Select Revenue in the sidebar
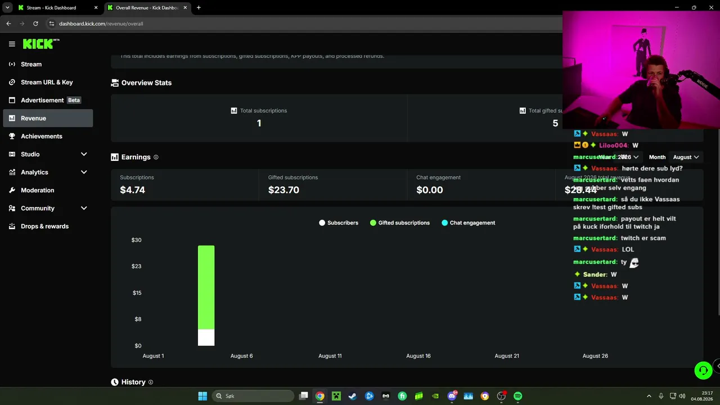Viewport: 720px width, 405px height. [48, 118]
